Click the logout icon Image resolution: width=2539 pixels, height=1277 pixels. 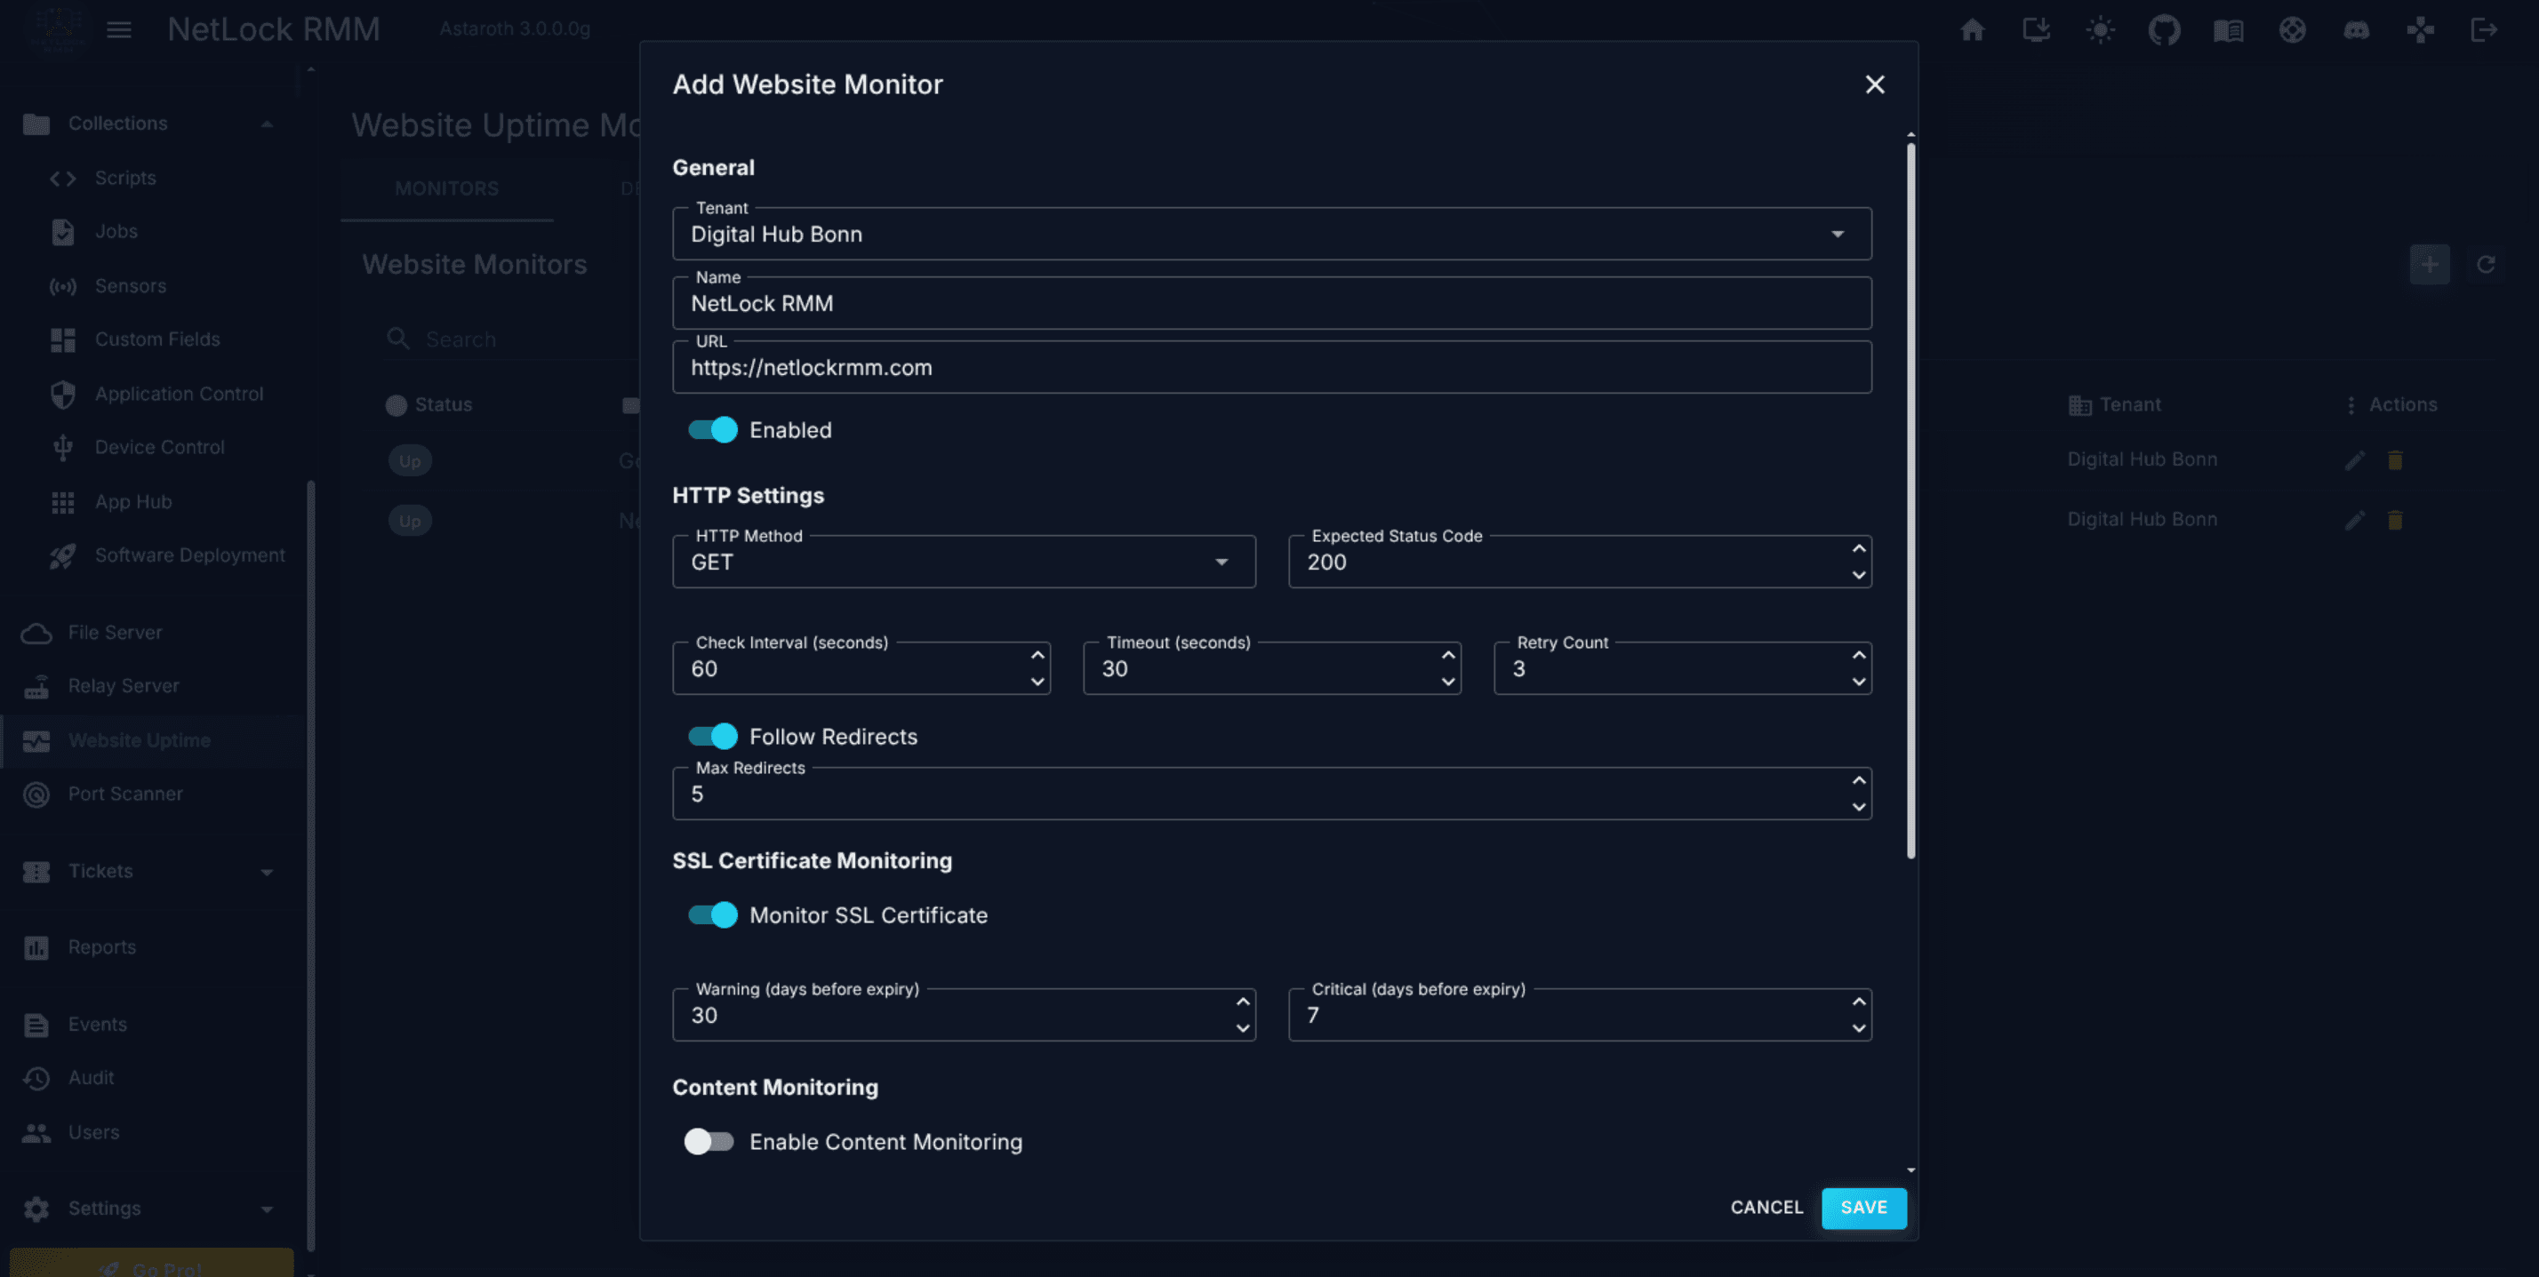pos(2485,29)
